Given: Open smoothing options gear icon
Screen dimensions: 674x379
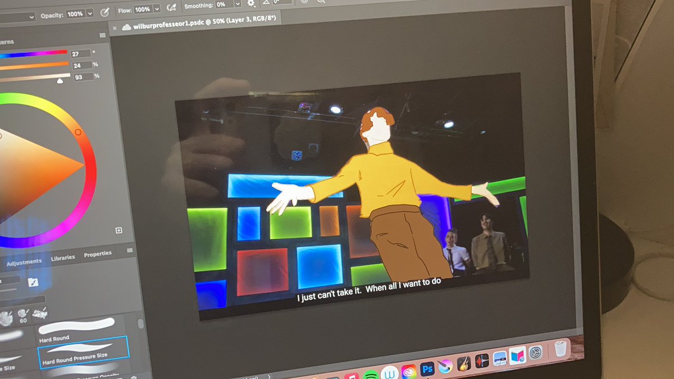Looking at the screenshot, I should (251, 3).
